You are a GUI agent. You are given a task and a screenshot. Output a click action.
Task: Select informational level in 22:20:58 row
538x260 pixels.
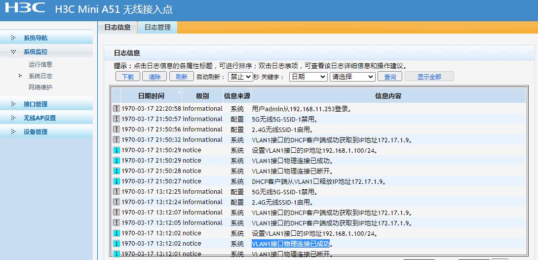coord(202,109)
